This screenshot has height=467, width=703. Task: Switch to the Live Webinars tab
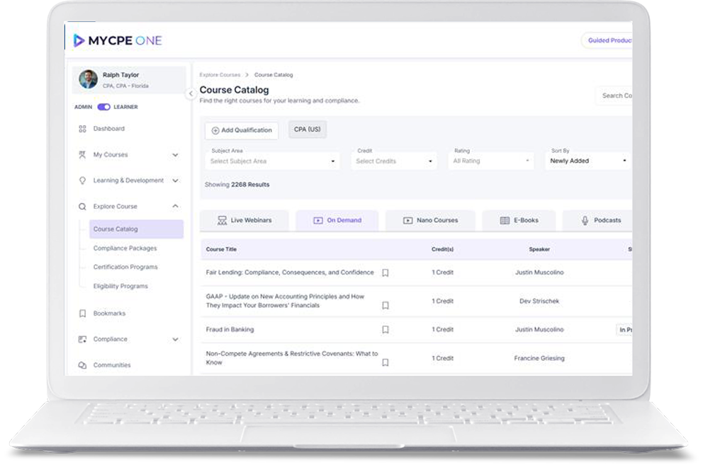pos(244,220)
